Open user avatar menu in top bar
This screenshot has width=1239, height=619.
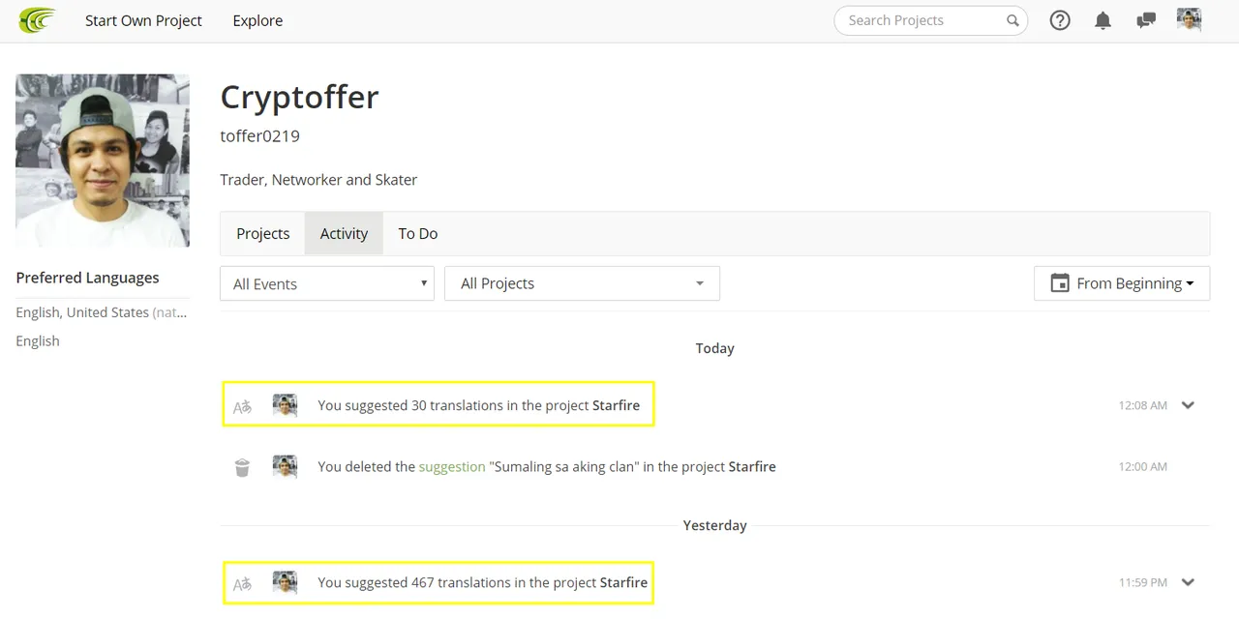click(x=1189, y=19)
